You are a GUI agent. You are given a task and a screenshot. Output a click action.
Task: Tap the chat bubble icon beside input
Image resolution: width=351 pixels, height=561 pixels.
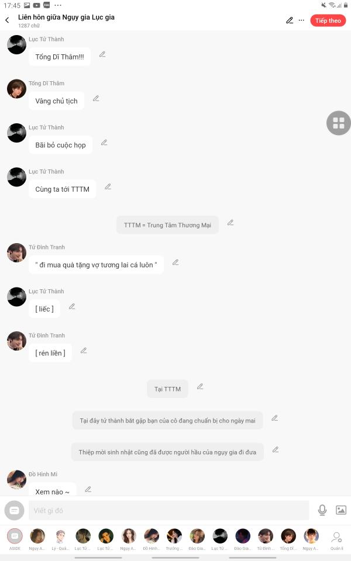click(14, 510)
